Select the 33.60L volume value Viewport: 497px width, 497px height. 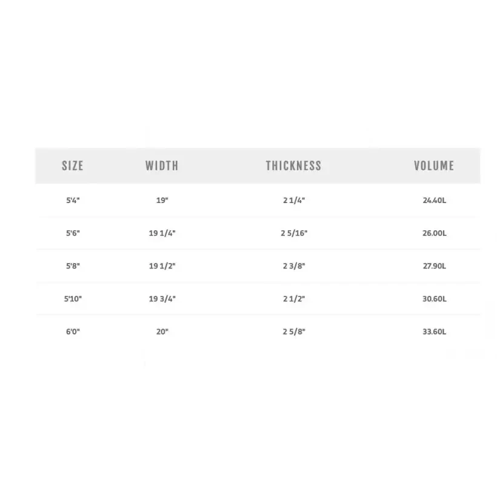coord(434,332)
